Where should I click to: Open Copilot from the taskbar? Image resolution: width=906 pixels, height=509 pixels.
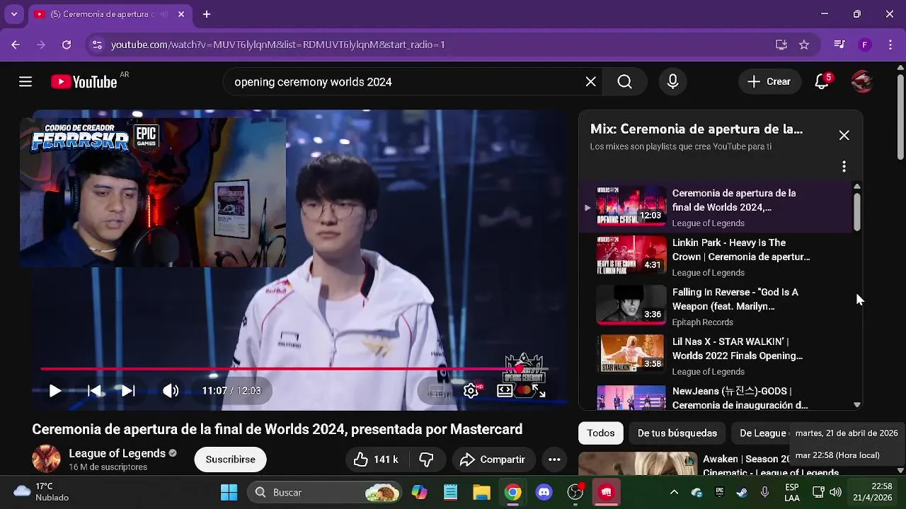(420, 492)
